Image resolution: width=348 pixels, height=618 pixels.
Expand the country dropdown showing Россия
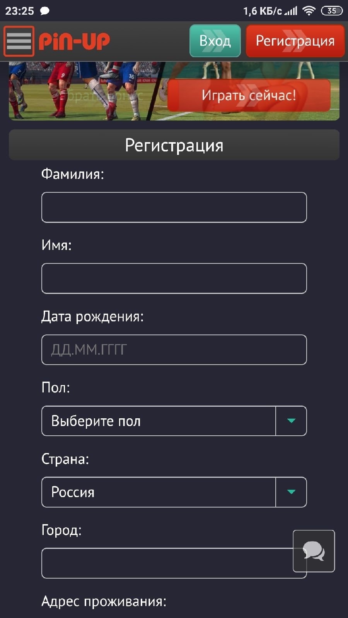pyautogui.click(x=291, y=492)
